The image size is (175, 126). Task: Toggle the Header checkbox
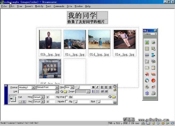coord(67,101)
